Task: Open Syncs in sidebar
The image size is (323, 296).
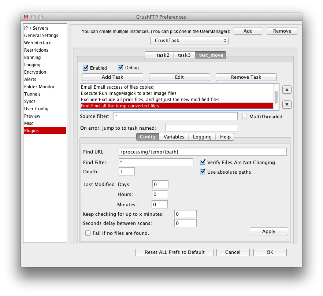Action: [45, 101]
